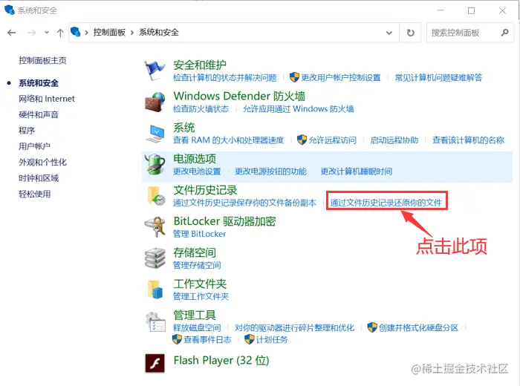Click the System computer monitor icon
The width and height of the screenshot is (520, 386).
pos(155,134)
